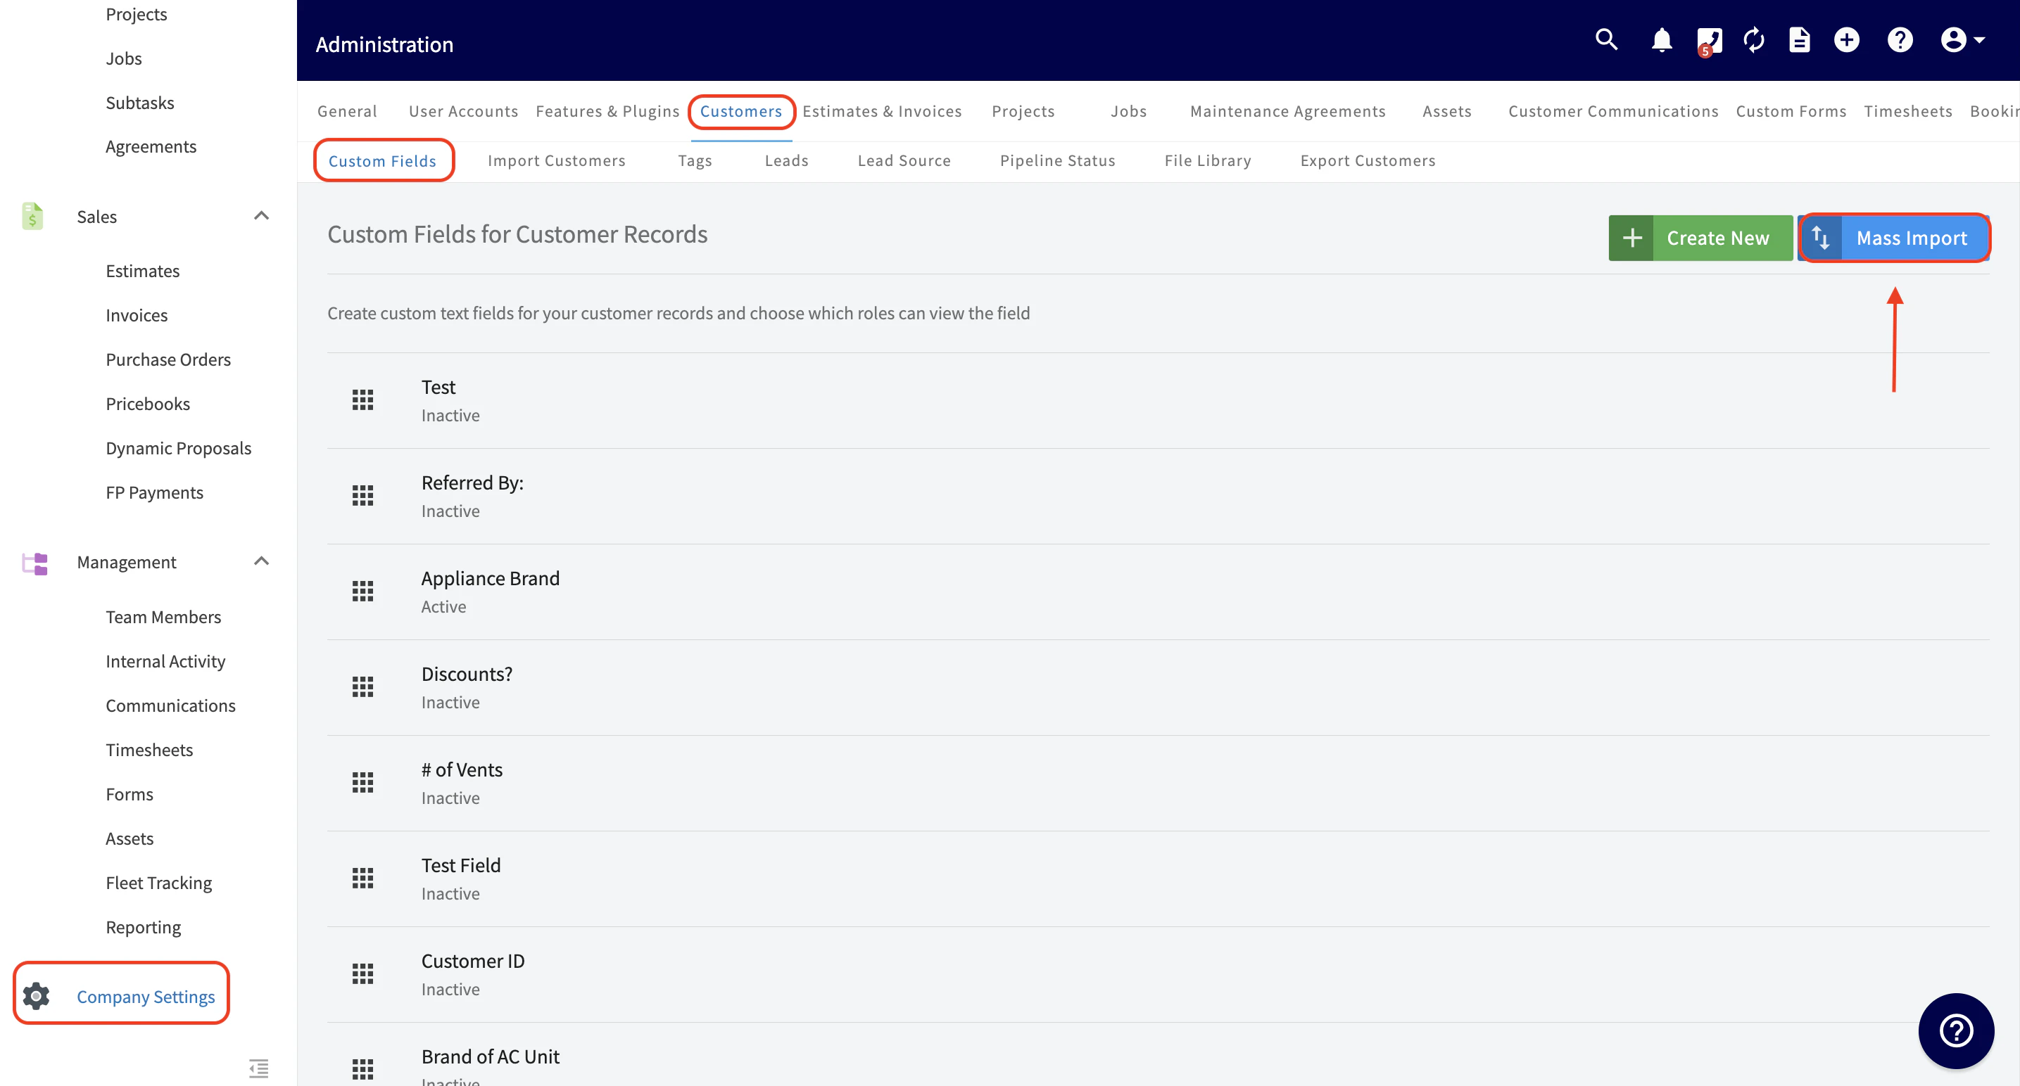Go to the Import Customers sub-tab
This screenshot has width=2020, height=1086.
click(557, 160)
